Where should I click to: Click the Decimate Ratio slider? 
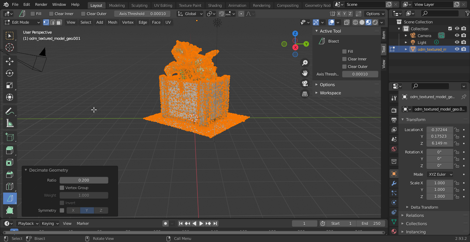[x=84, y=180]
